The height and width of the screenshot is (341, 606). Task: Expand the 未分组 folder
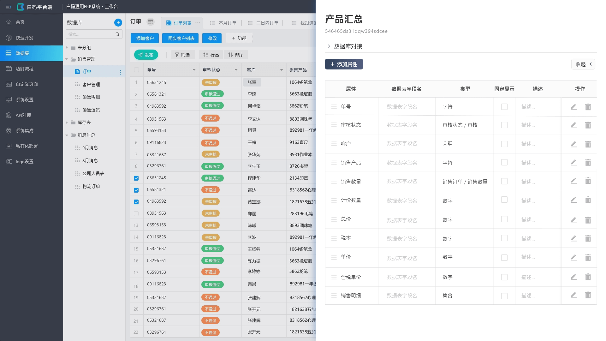(67, 47)
